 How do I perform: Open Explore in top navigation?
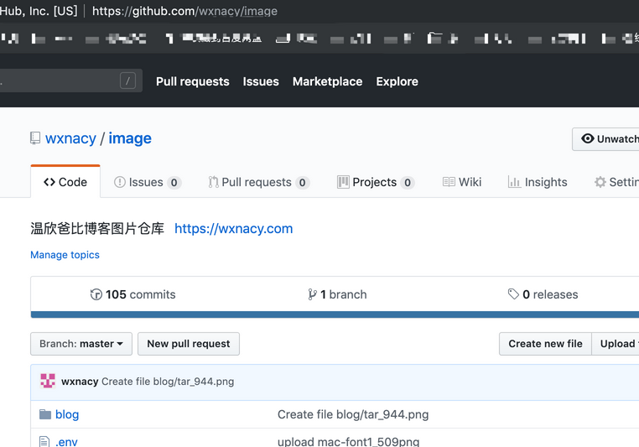[397, 81]
